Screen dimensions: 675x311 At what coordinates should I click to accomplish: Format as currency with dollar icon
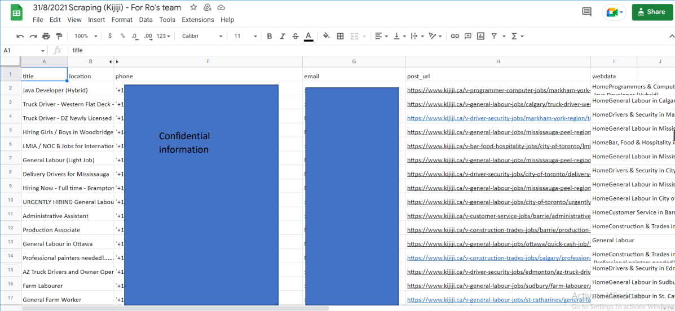110,36
